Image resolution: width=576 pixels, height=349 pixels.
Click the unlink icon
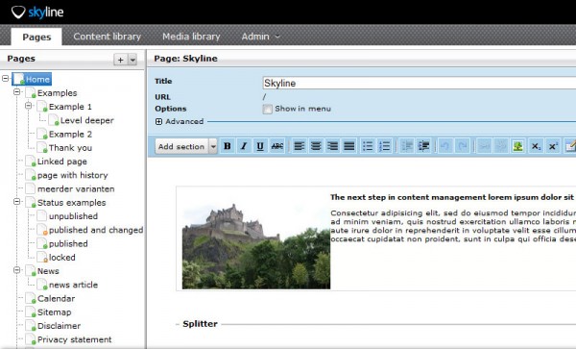501,146
